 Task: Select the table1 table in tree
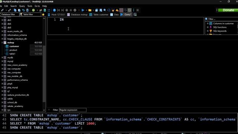coord(12,54)
